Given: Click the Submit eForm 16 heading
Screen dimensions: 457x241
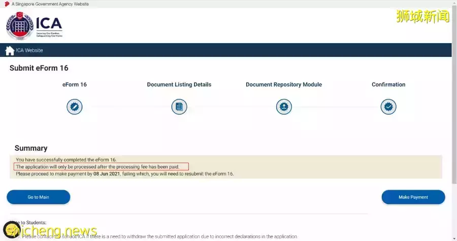Looking at the screenshot, I should (39, 68).
